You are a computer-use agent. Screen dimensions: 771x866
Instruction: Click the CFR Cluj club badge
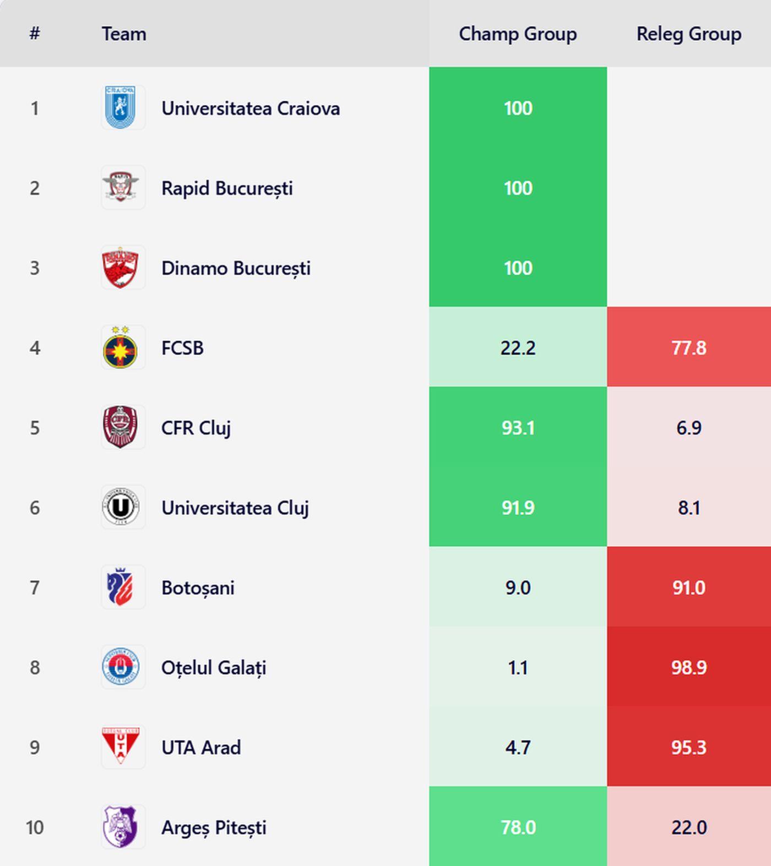[x=121, y=427]
